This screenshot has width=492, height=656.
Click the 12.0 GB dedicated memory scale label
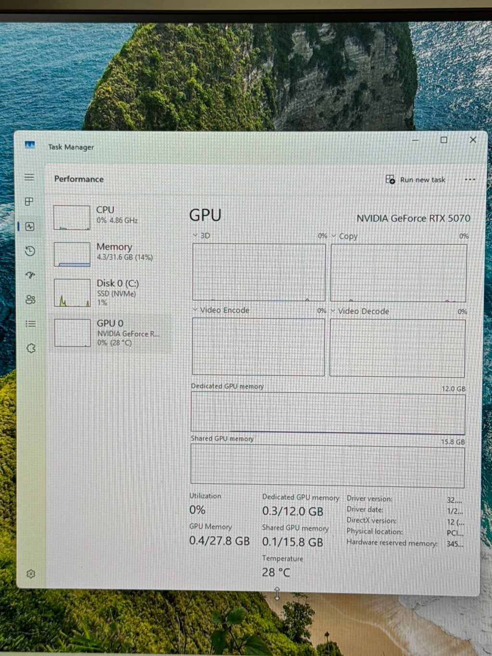[x=453, y=388]
